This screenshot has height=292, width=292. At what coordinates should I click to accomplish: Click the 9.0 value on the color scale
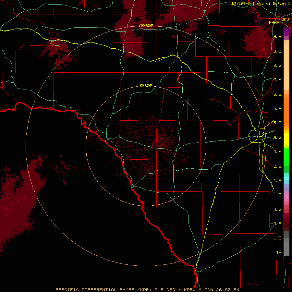point(277,51)
